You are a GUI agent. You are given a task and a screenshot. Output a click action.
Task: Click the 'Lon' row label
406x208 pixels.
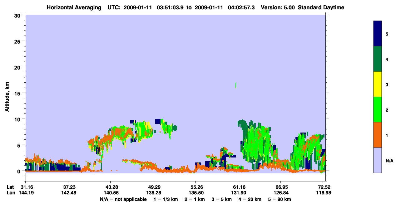10,193
